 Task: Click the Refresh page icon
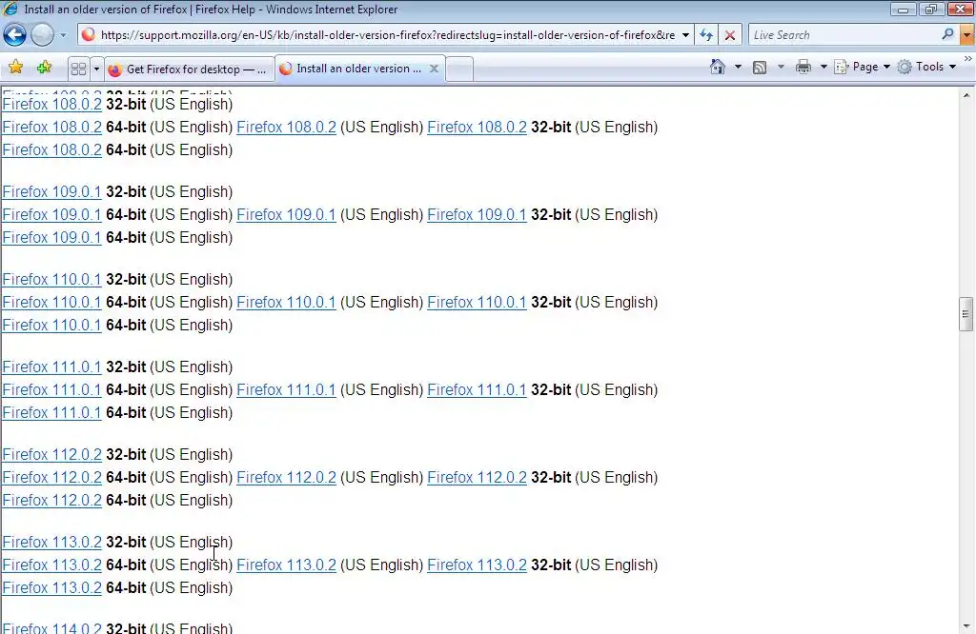706,35
